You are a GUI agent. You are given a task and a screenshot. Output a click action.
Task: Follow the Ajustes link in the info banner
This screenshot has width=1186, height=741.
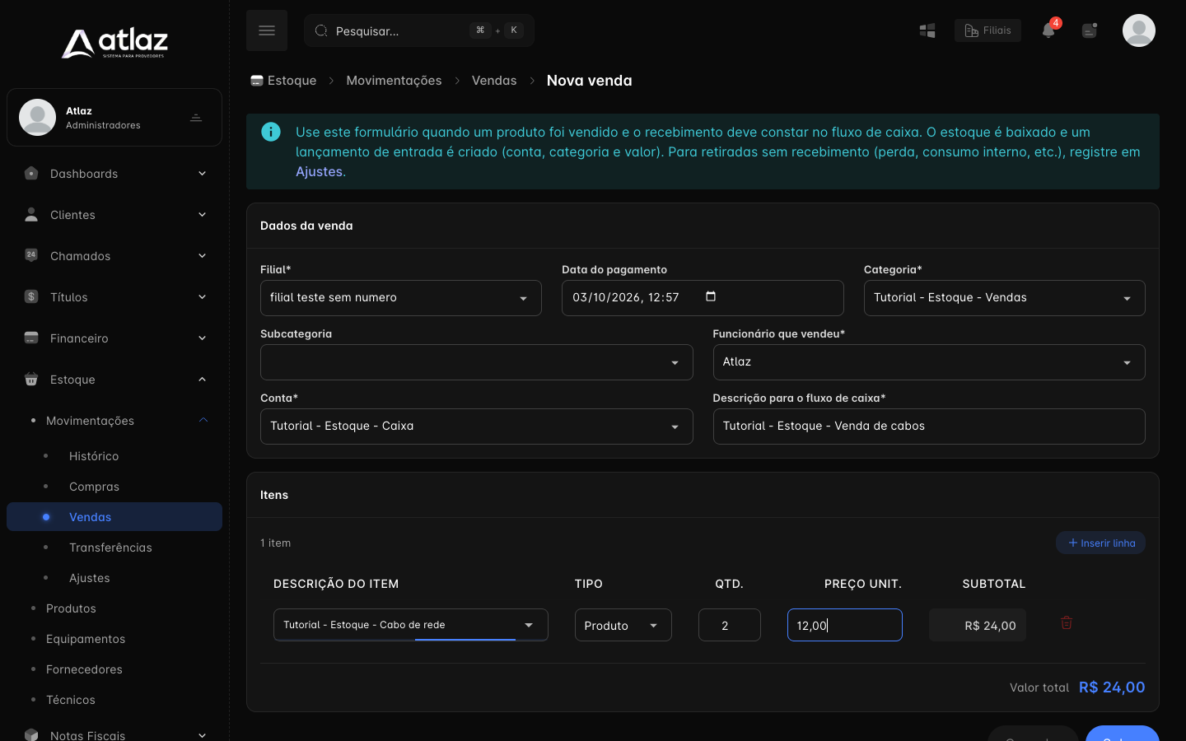[x=319, y=171]
